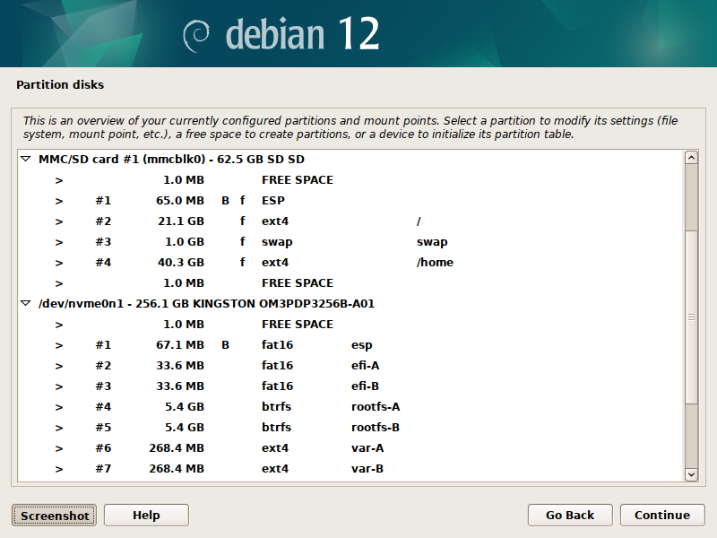Click the arrow marker of the 268.4 MB var-A row
The height and width of the screenshot is (538, 717).
tap(59, 449)
